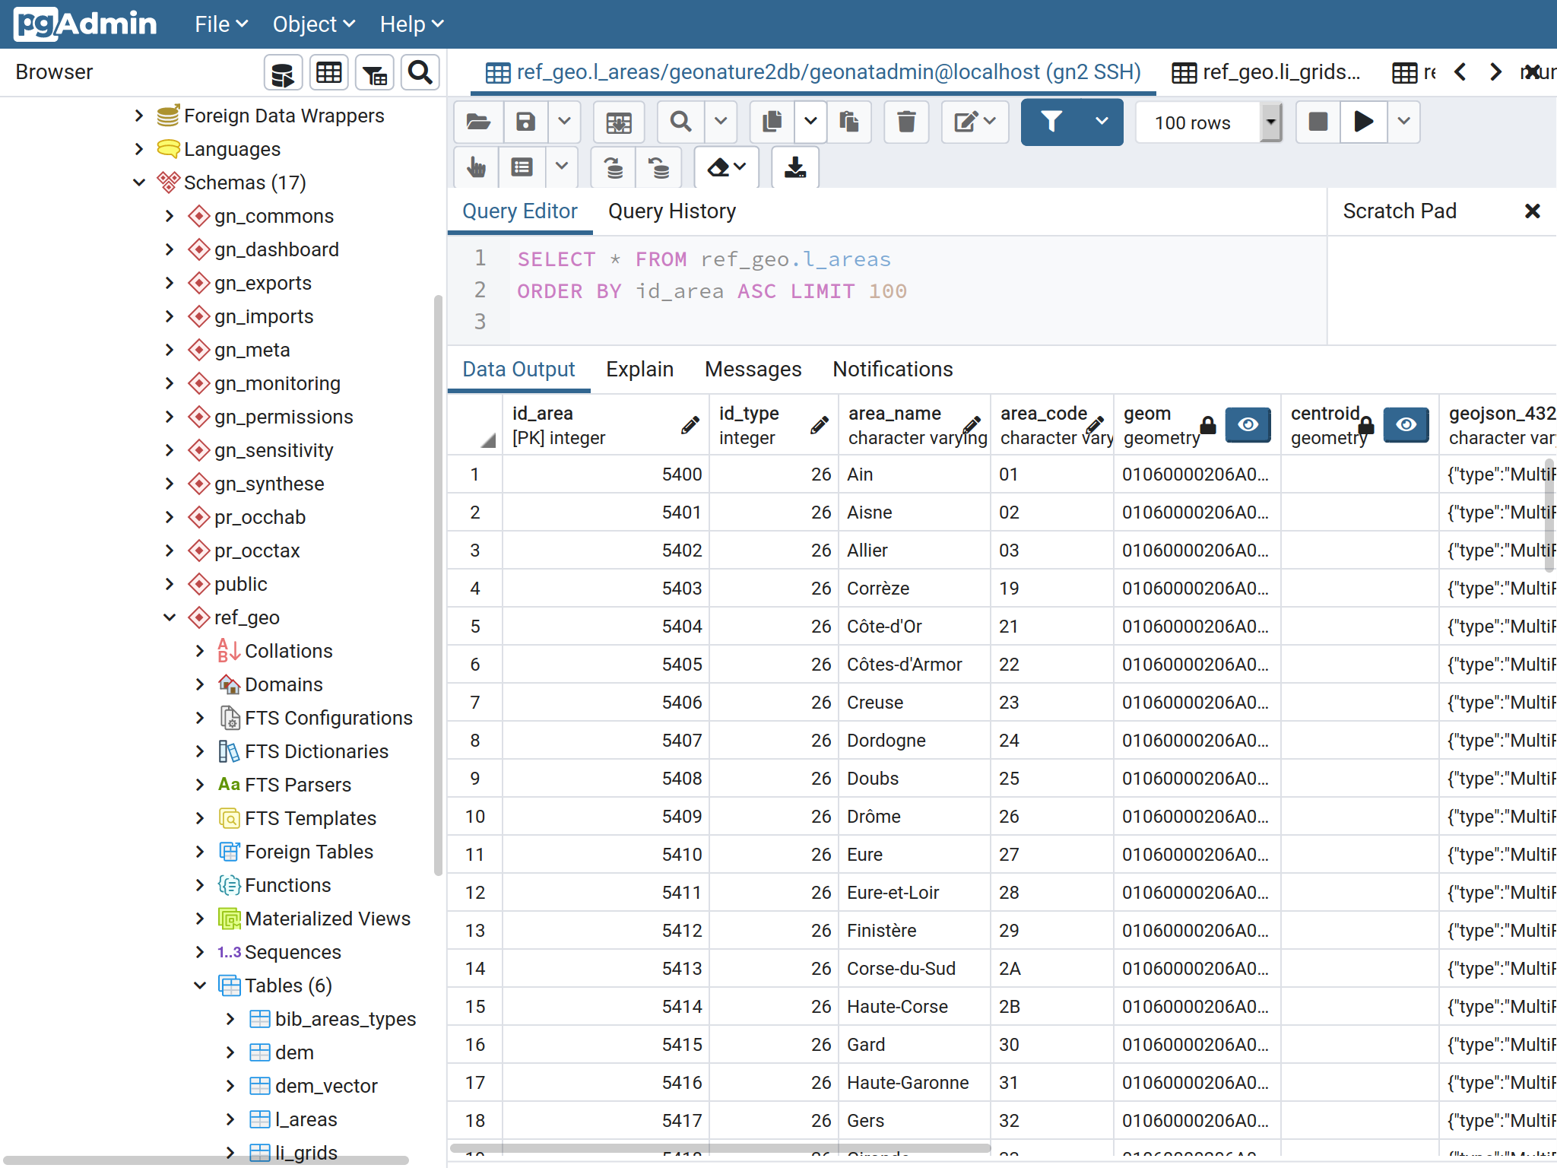
Task: Click the Delete rows trash icon
Action: coord(906,122)
